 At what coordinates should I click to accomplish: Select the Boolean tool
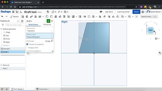tap(85, 16)
